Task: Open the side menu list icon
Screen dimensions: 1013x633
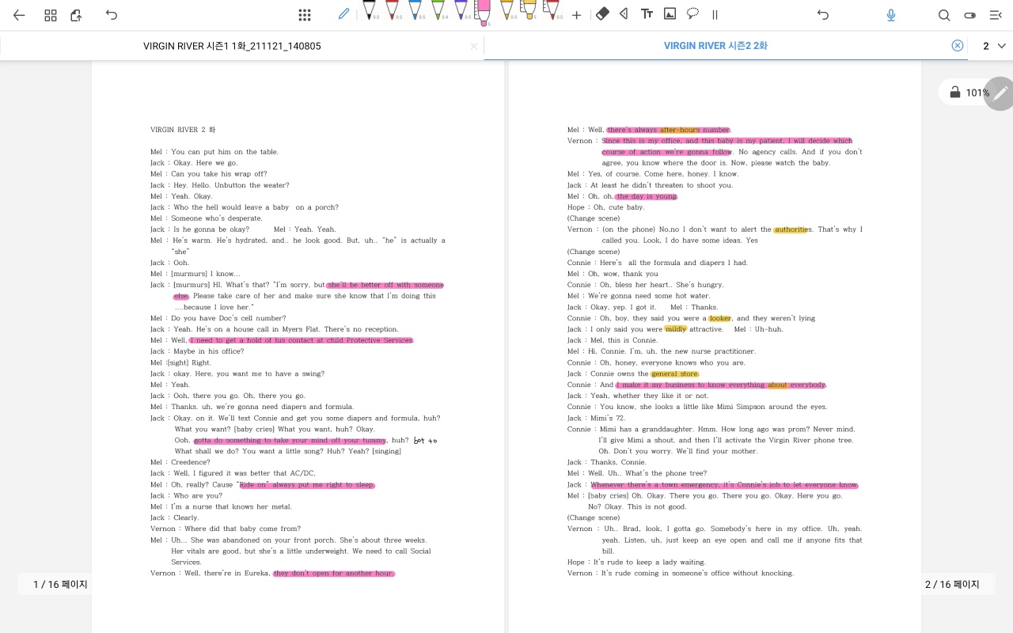Action: pos(996,15)
